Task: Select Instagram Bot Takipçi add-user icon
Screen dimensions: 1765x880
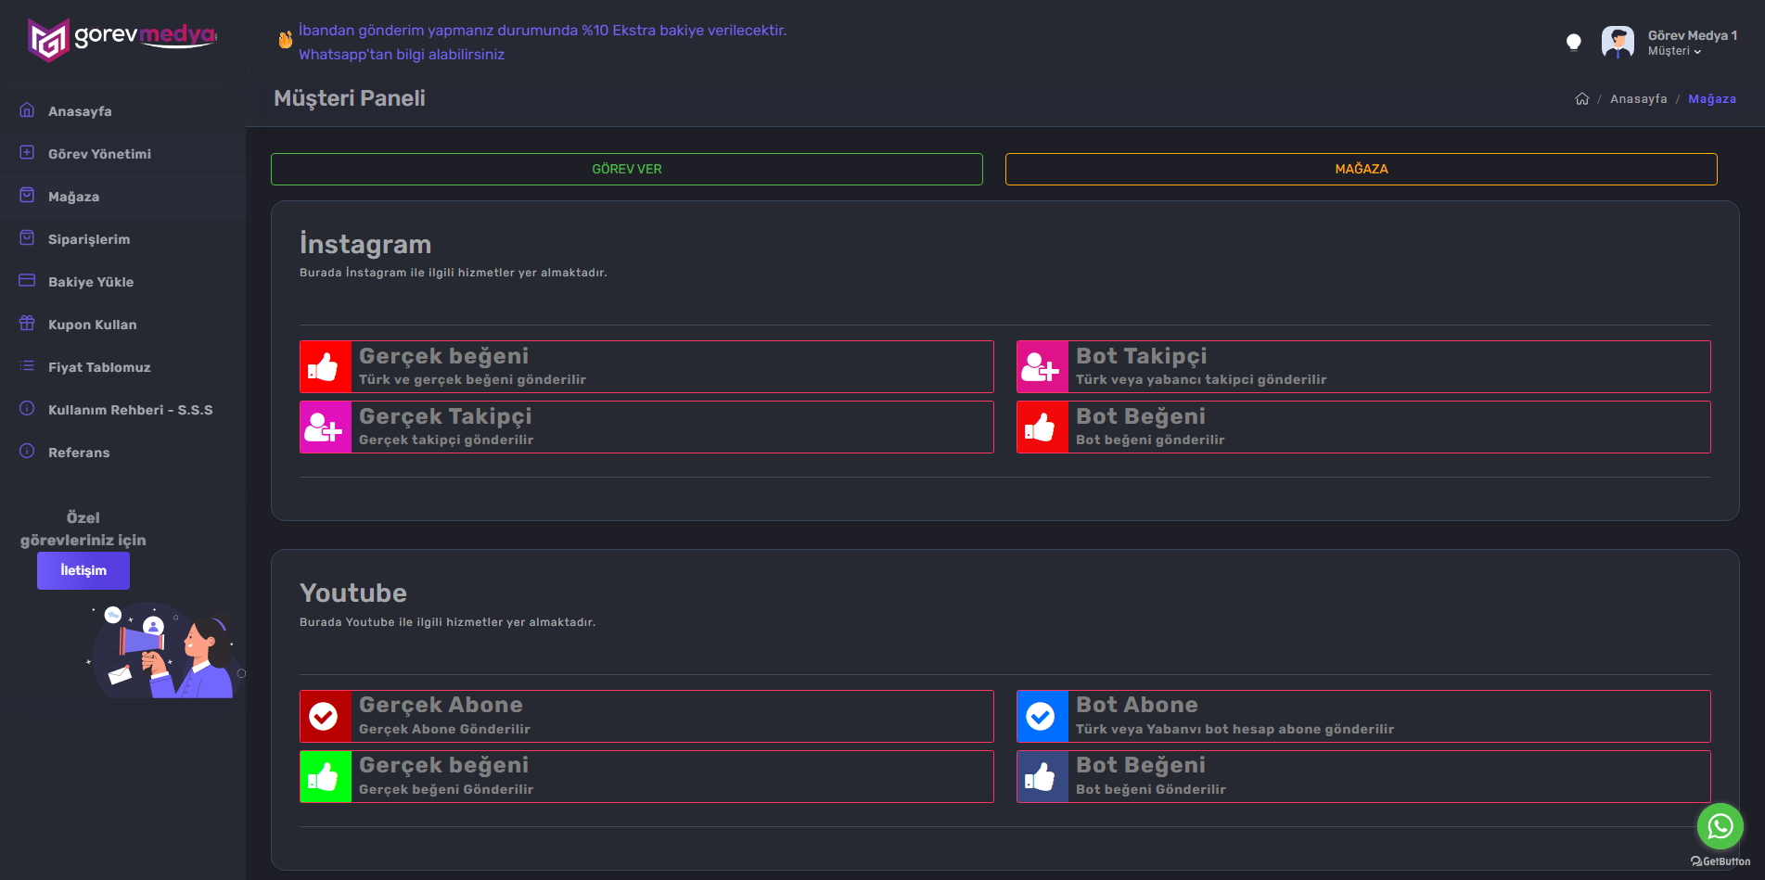Action: pyautogui.click(x=1042, y=367)
